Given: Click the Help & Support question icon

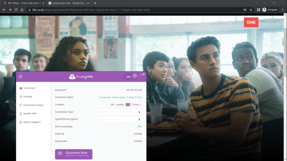Looking at the screenshot, I should [21, 122].
